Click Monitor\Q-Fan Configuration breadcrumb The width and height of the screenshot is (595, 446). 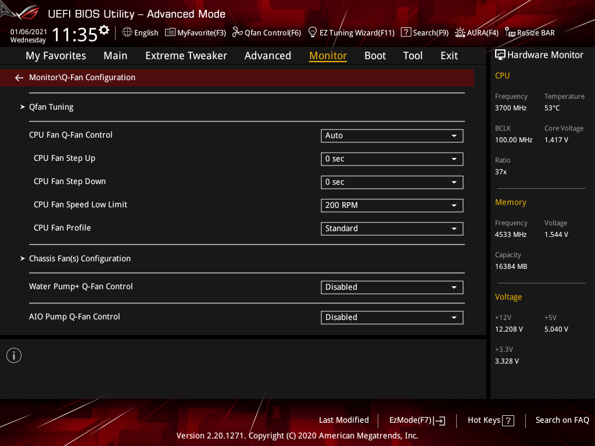83,78
